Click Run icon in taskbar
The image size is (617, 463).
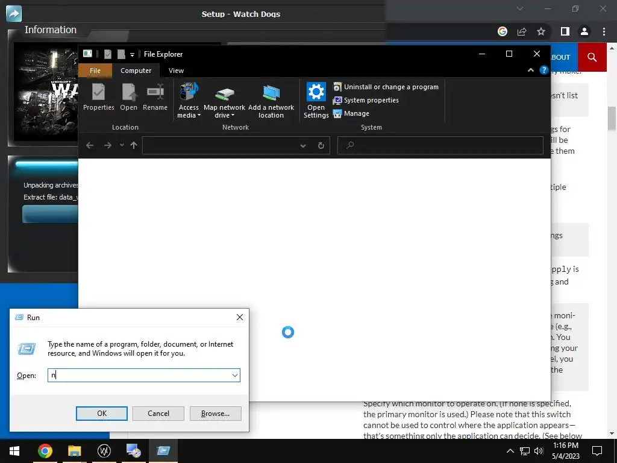(x=163, y=451)
